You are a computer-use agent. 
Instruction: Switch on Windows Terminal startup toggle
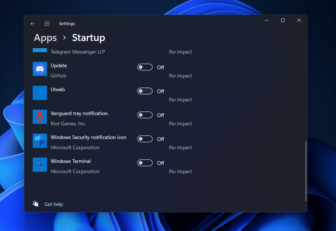point(145,163)
